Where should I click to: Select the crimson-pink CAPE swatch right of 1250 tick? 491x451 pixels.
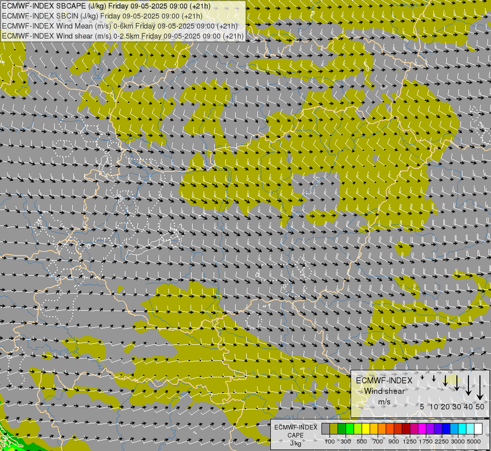[x=414, y=428]
